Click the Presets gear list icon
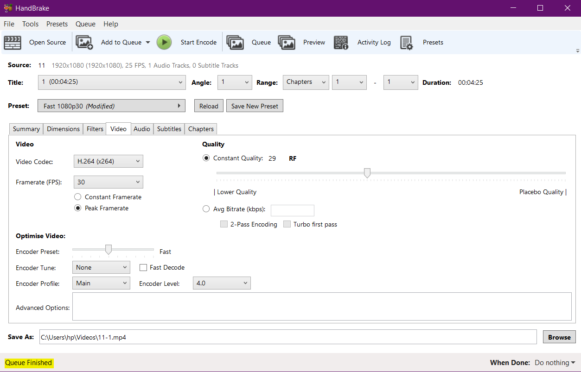Image resolution: width=581 pixels, height=372 pixels. (406, 42)
